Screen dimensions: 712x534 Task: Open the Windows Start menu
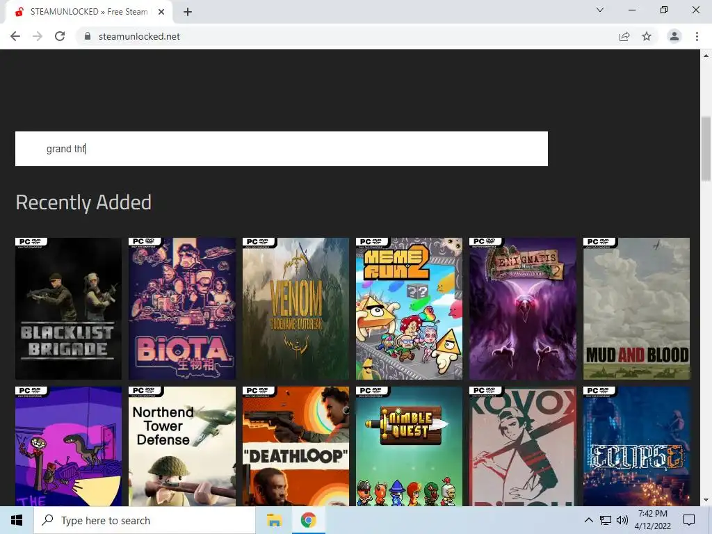[x=17, y=520]
